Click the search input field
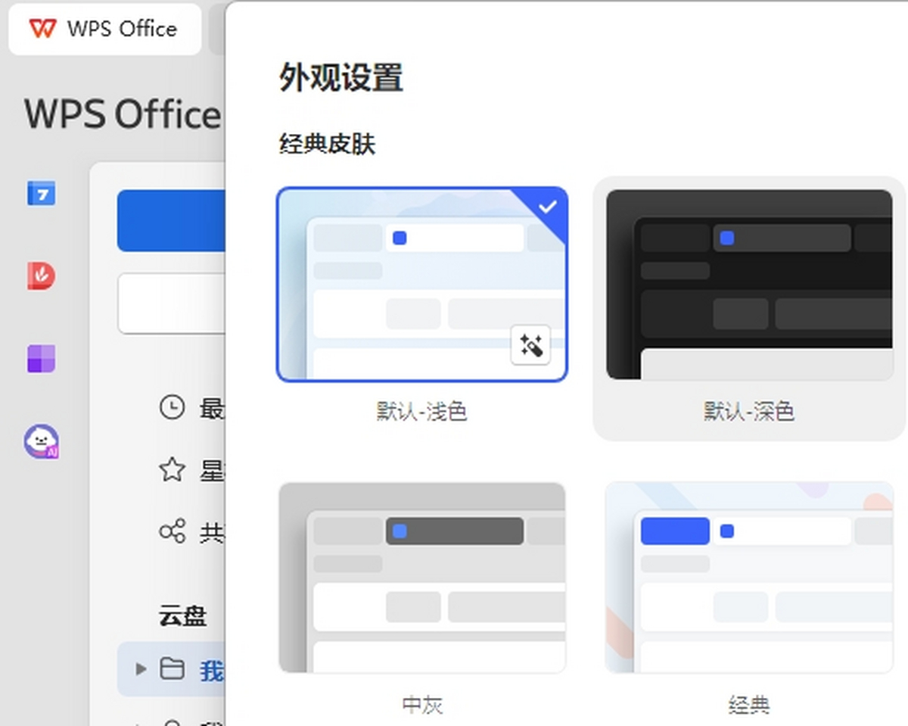This screenshot has width=908, height=726. tap(173, 304)
